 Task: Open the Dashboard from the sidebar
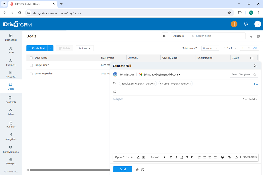(11, 37)
